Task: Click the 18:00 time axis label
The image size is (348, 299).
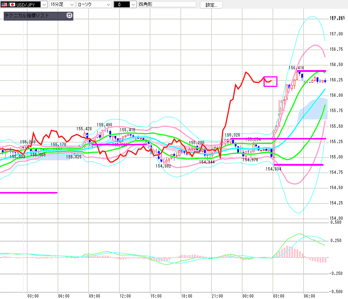Action: tap(187, 296)
